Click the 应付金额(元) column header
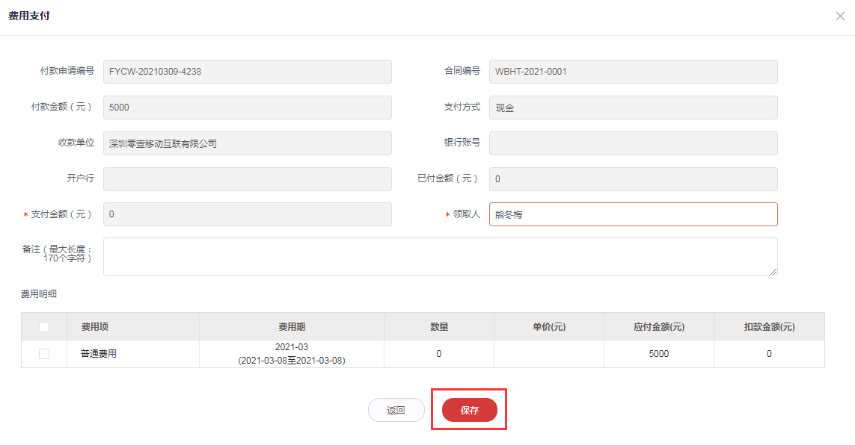The height and width of the screenshot is (445, 855). coord(659,327)
